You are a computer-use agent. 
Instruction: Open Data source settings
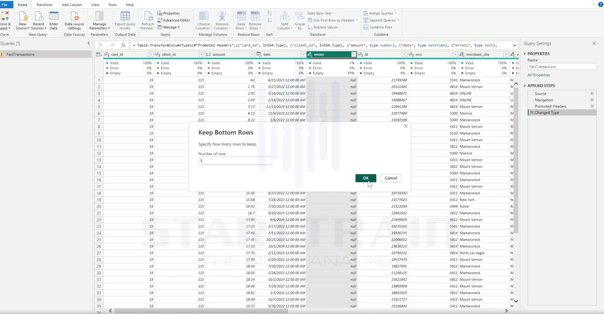tap(75, 20)
